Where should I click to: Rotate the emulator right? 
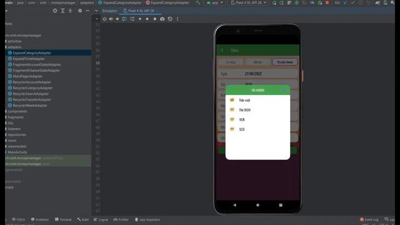click(132, 19)
